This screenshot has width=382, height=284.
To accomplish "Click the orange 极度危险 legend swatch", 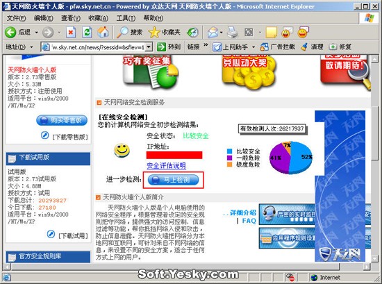I will tap(229, 165).
